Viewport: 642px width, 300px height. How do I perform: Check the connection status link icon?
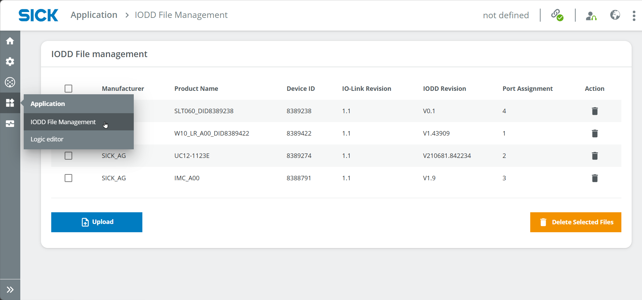(557, 15)
